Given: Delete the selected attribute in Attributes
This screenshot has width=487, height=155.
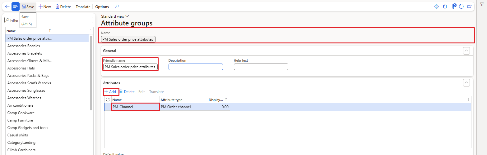Looking at the screenshot, I should tap(127, 91).
